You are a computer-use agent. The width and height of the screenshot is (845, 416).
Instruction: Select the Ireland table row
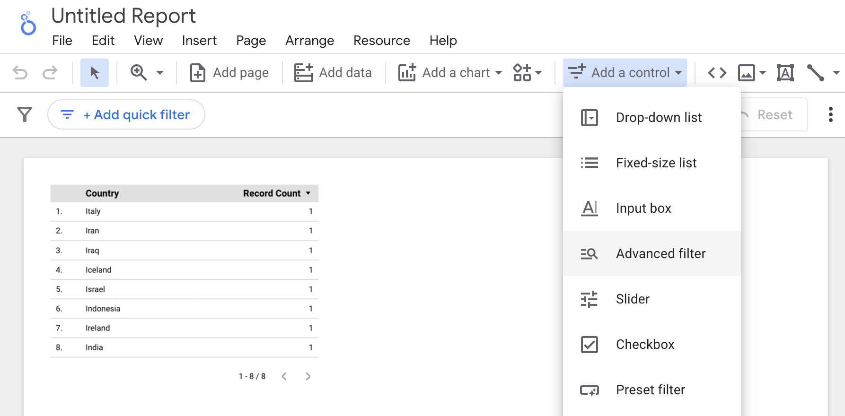[185, 328]
